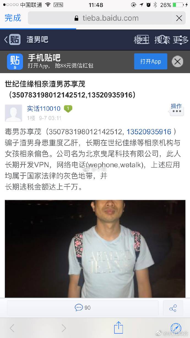Close the 手机贴吧 app banner

[177, 61]
